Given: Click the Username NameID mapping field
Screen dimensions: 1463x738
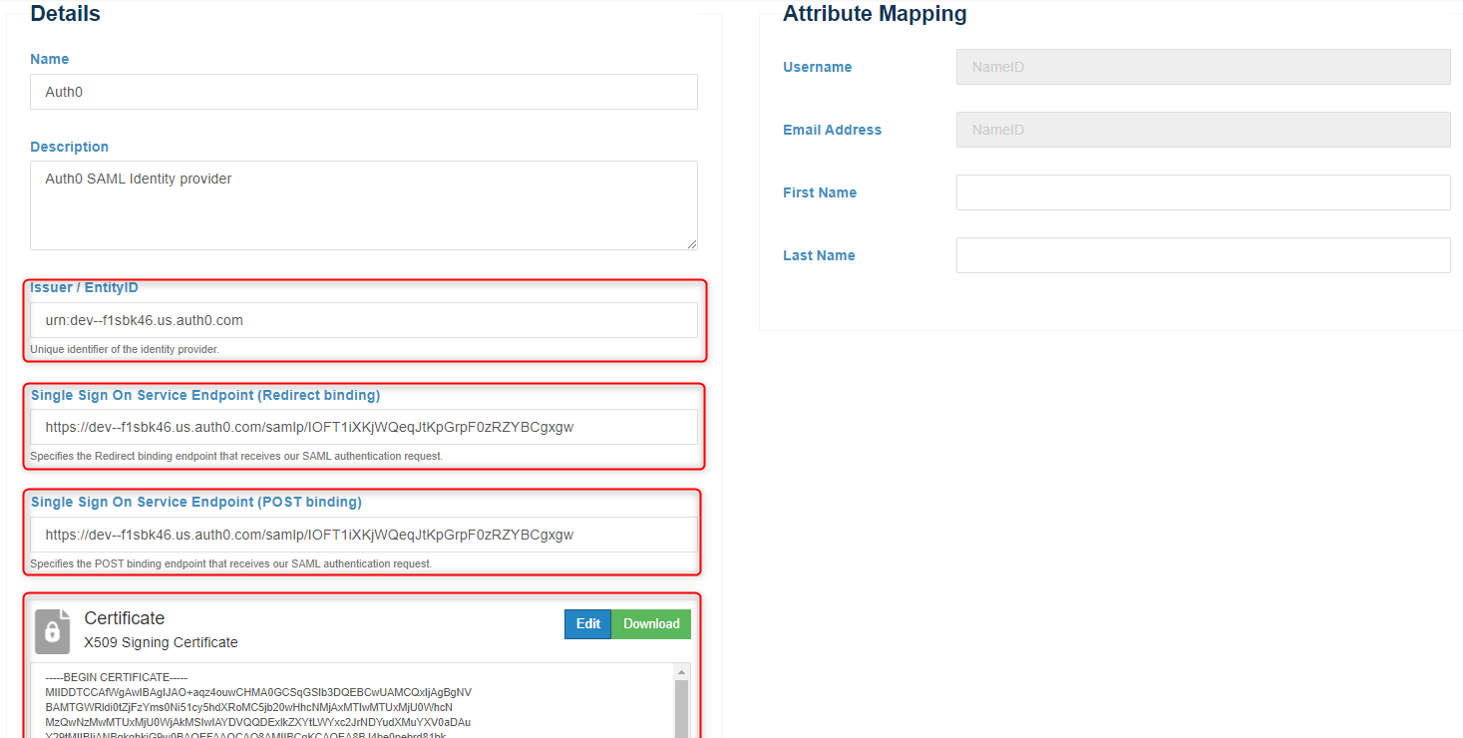Looking at the screenshot, I should [x=1202, y=67].
